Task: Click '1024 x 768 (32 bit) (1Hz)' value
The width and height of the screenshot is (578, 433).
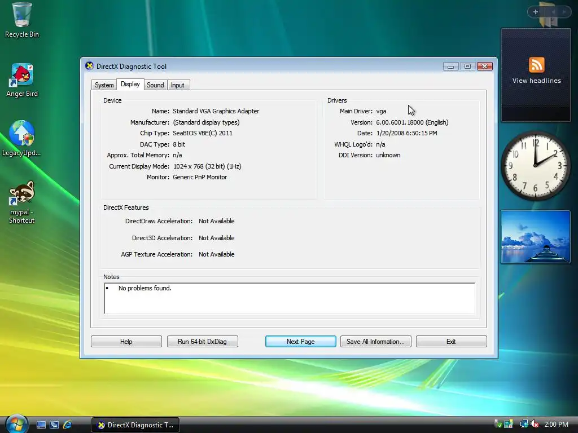Action: [x=207, y=166]
